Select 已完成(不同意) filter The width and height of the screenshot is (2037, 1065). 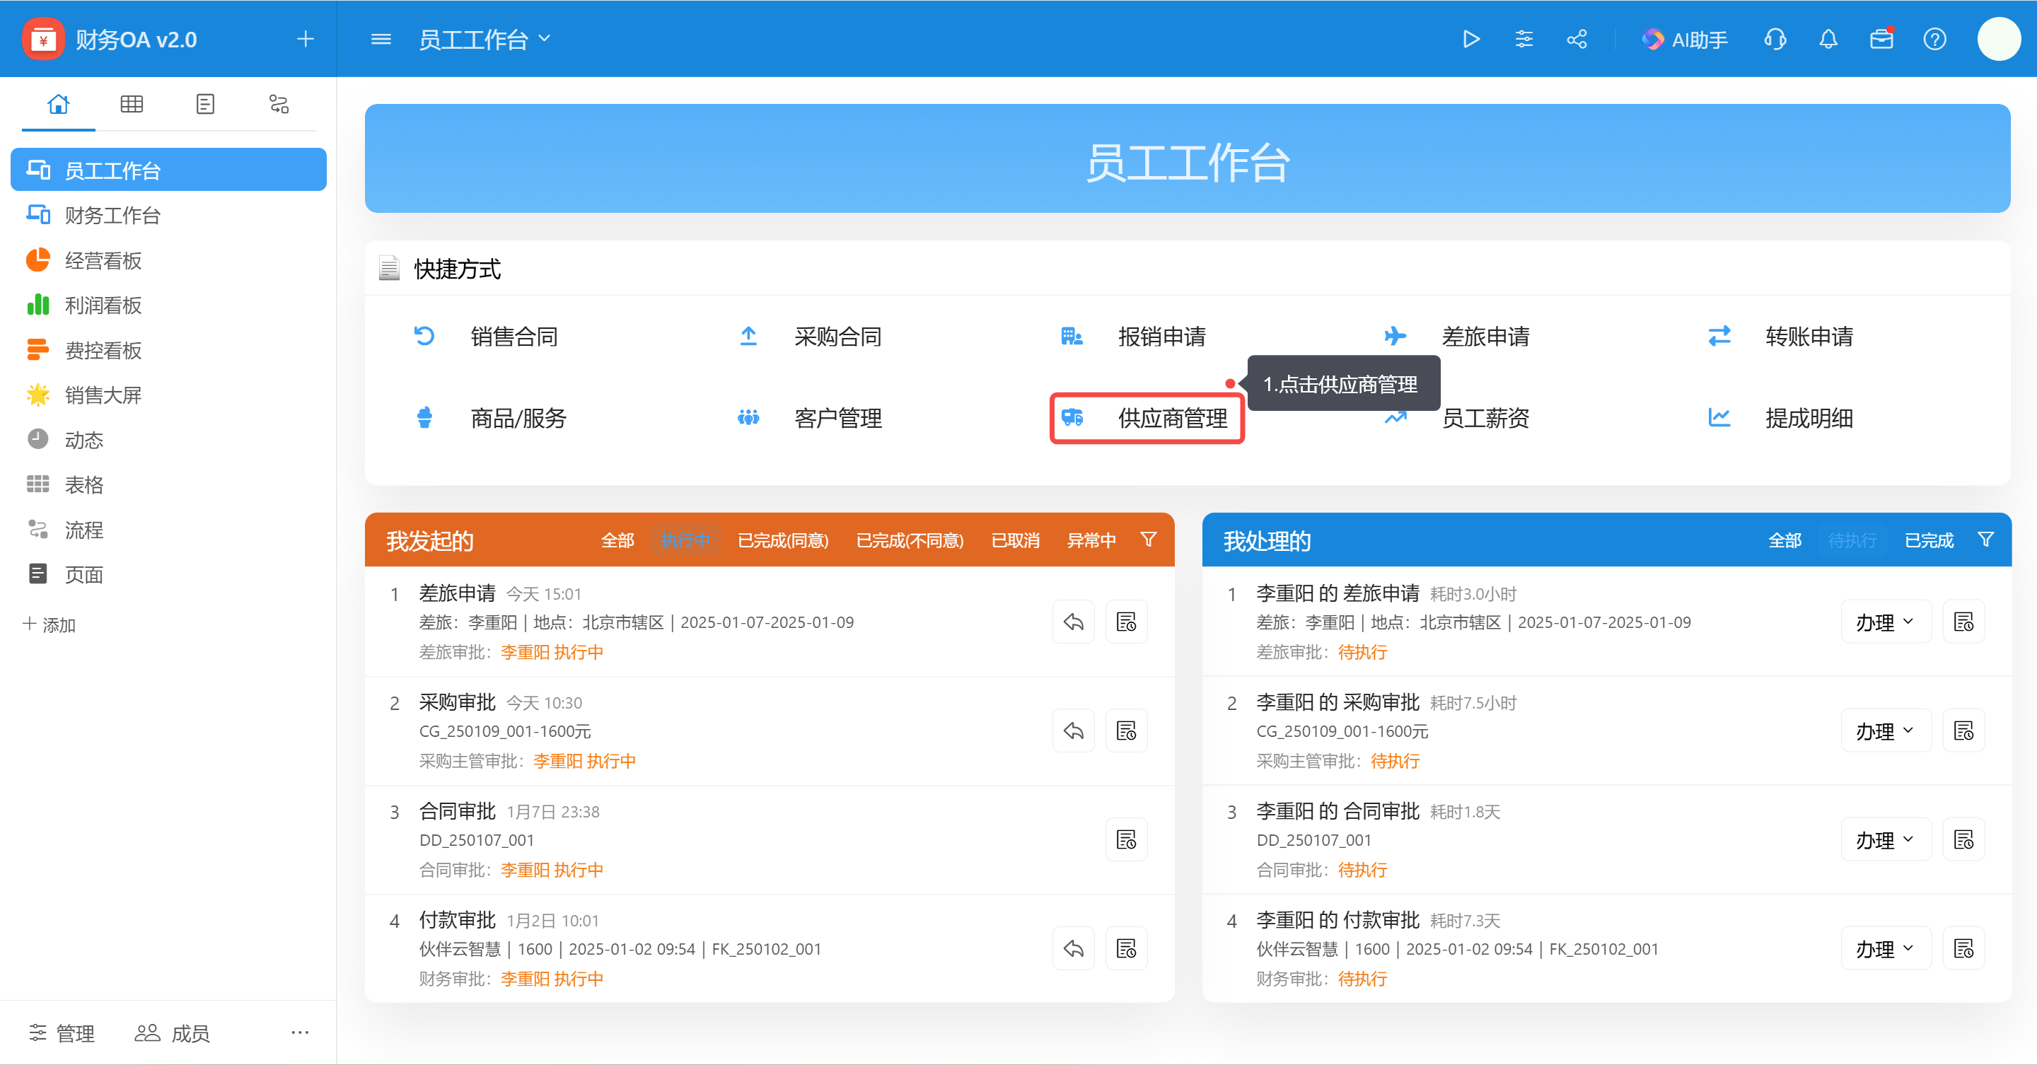coord(910,540)
